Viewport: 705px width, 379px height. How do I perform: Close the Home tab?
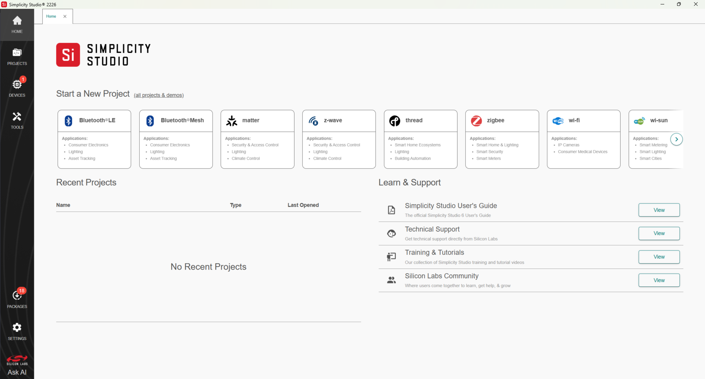[65, 17]
